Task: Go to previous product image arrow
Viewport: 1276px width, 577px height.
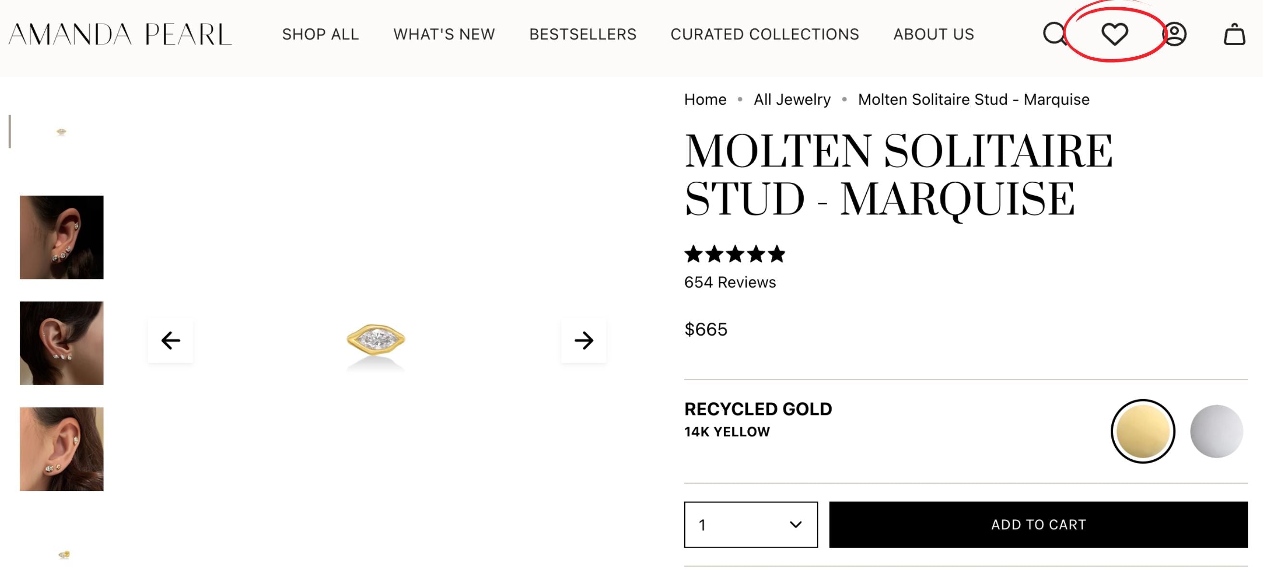Action: (170, 340)
